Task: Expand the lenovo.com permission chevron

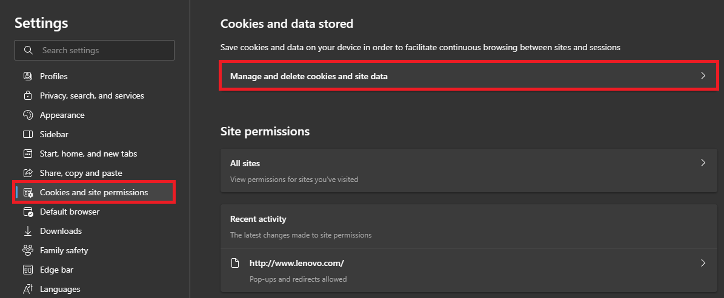Action: pos(703,264)
